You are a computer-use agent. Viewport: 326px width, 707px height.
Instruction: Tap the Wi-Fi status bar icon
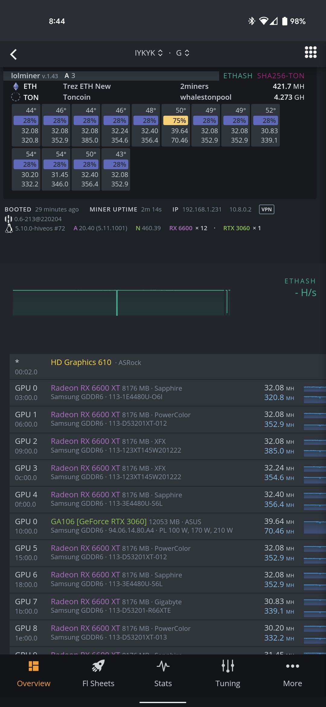pyautogui.click(x=264, y=21)
